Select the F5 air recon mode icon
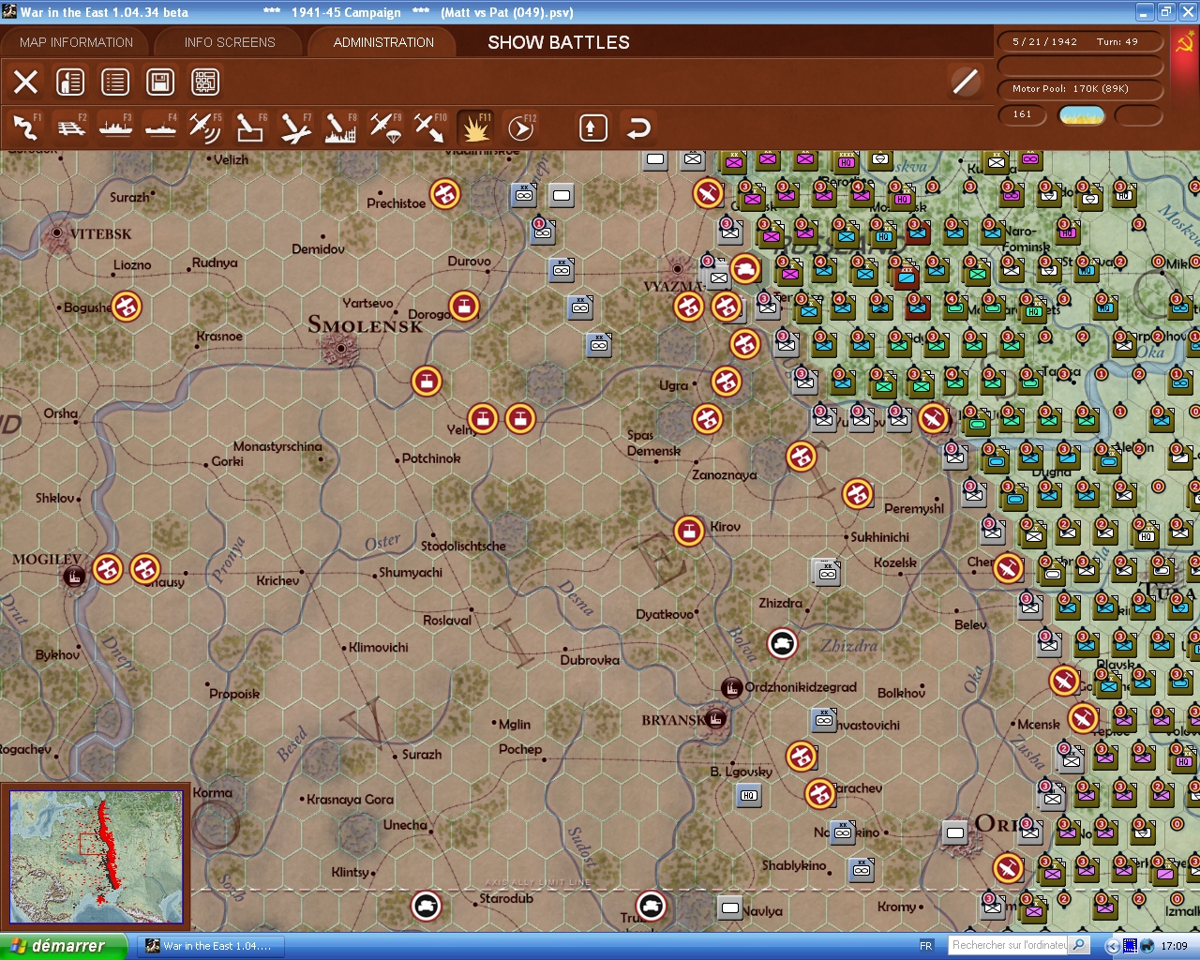 [x=205, y=127]
